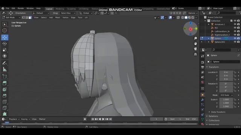Switch to the Sculpting workspace tab
This screenshot has height=135, width=241.
tap(72, 9)
